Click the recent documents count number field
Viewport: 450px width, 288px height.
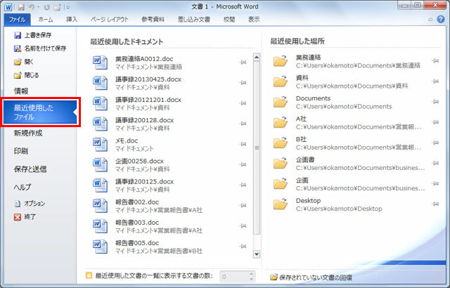click(233, 277)
